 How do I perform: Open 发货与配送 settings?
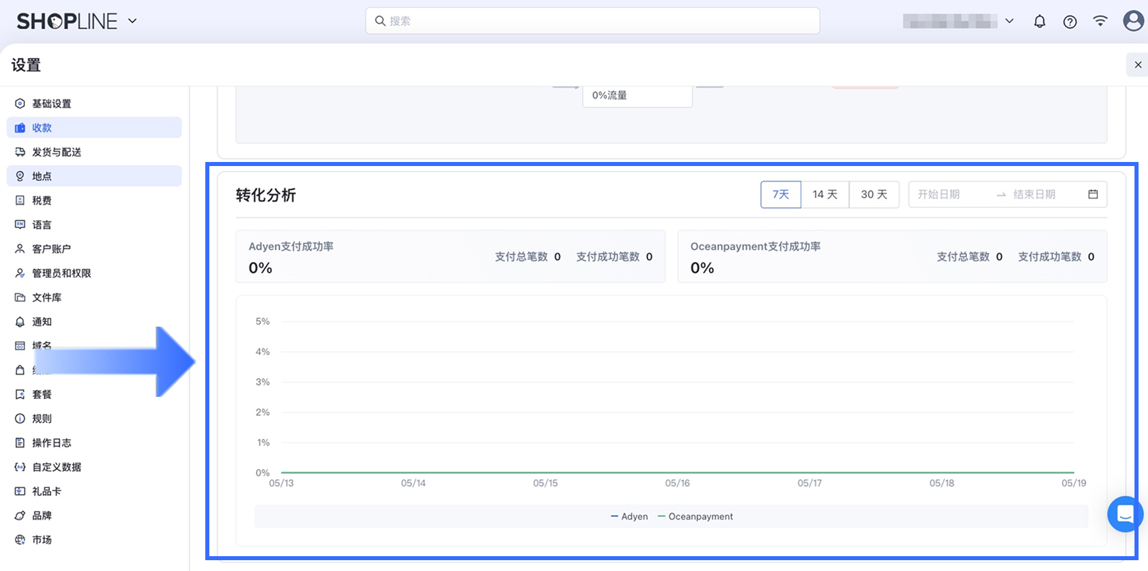tap(94, 152)
